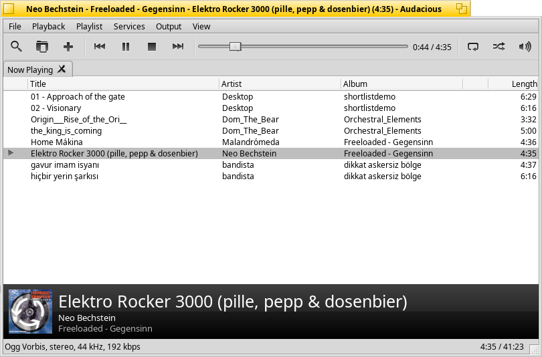Click the seek slider handle
This screenshot has height=357, width=542.
(235, 46)
